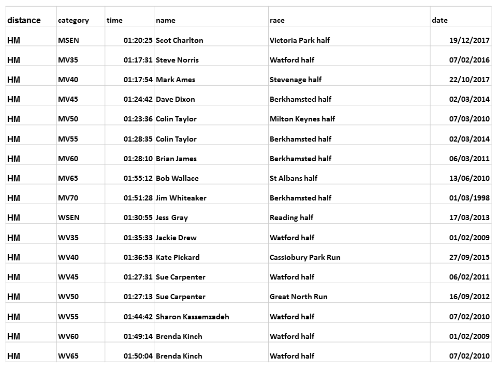The image size is (497, 372).
Task: Select the "category" header cell
Action: pos(74,21)
